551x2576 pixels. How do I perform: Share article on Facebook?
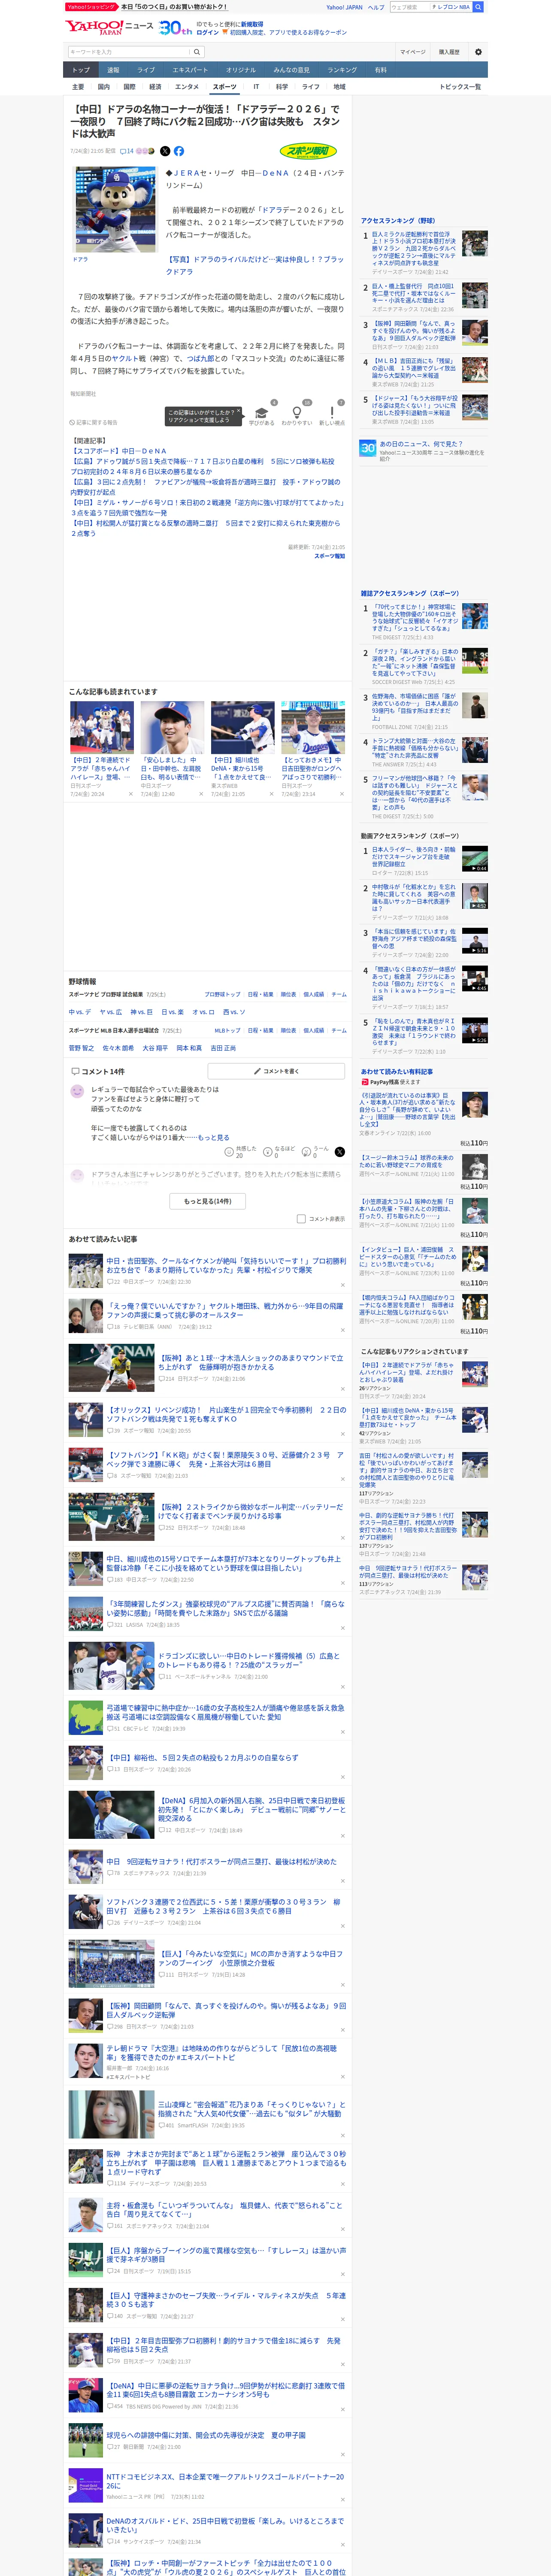[179, 151]
